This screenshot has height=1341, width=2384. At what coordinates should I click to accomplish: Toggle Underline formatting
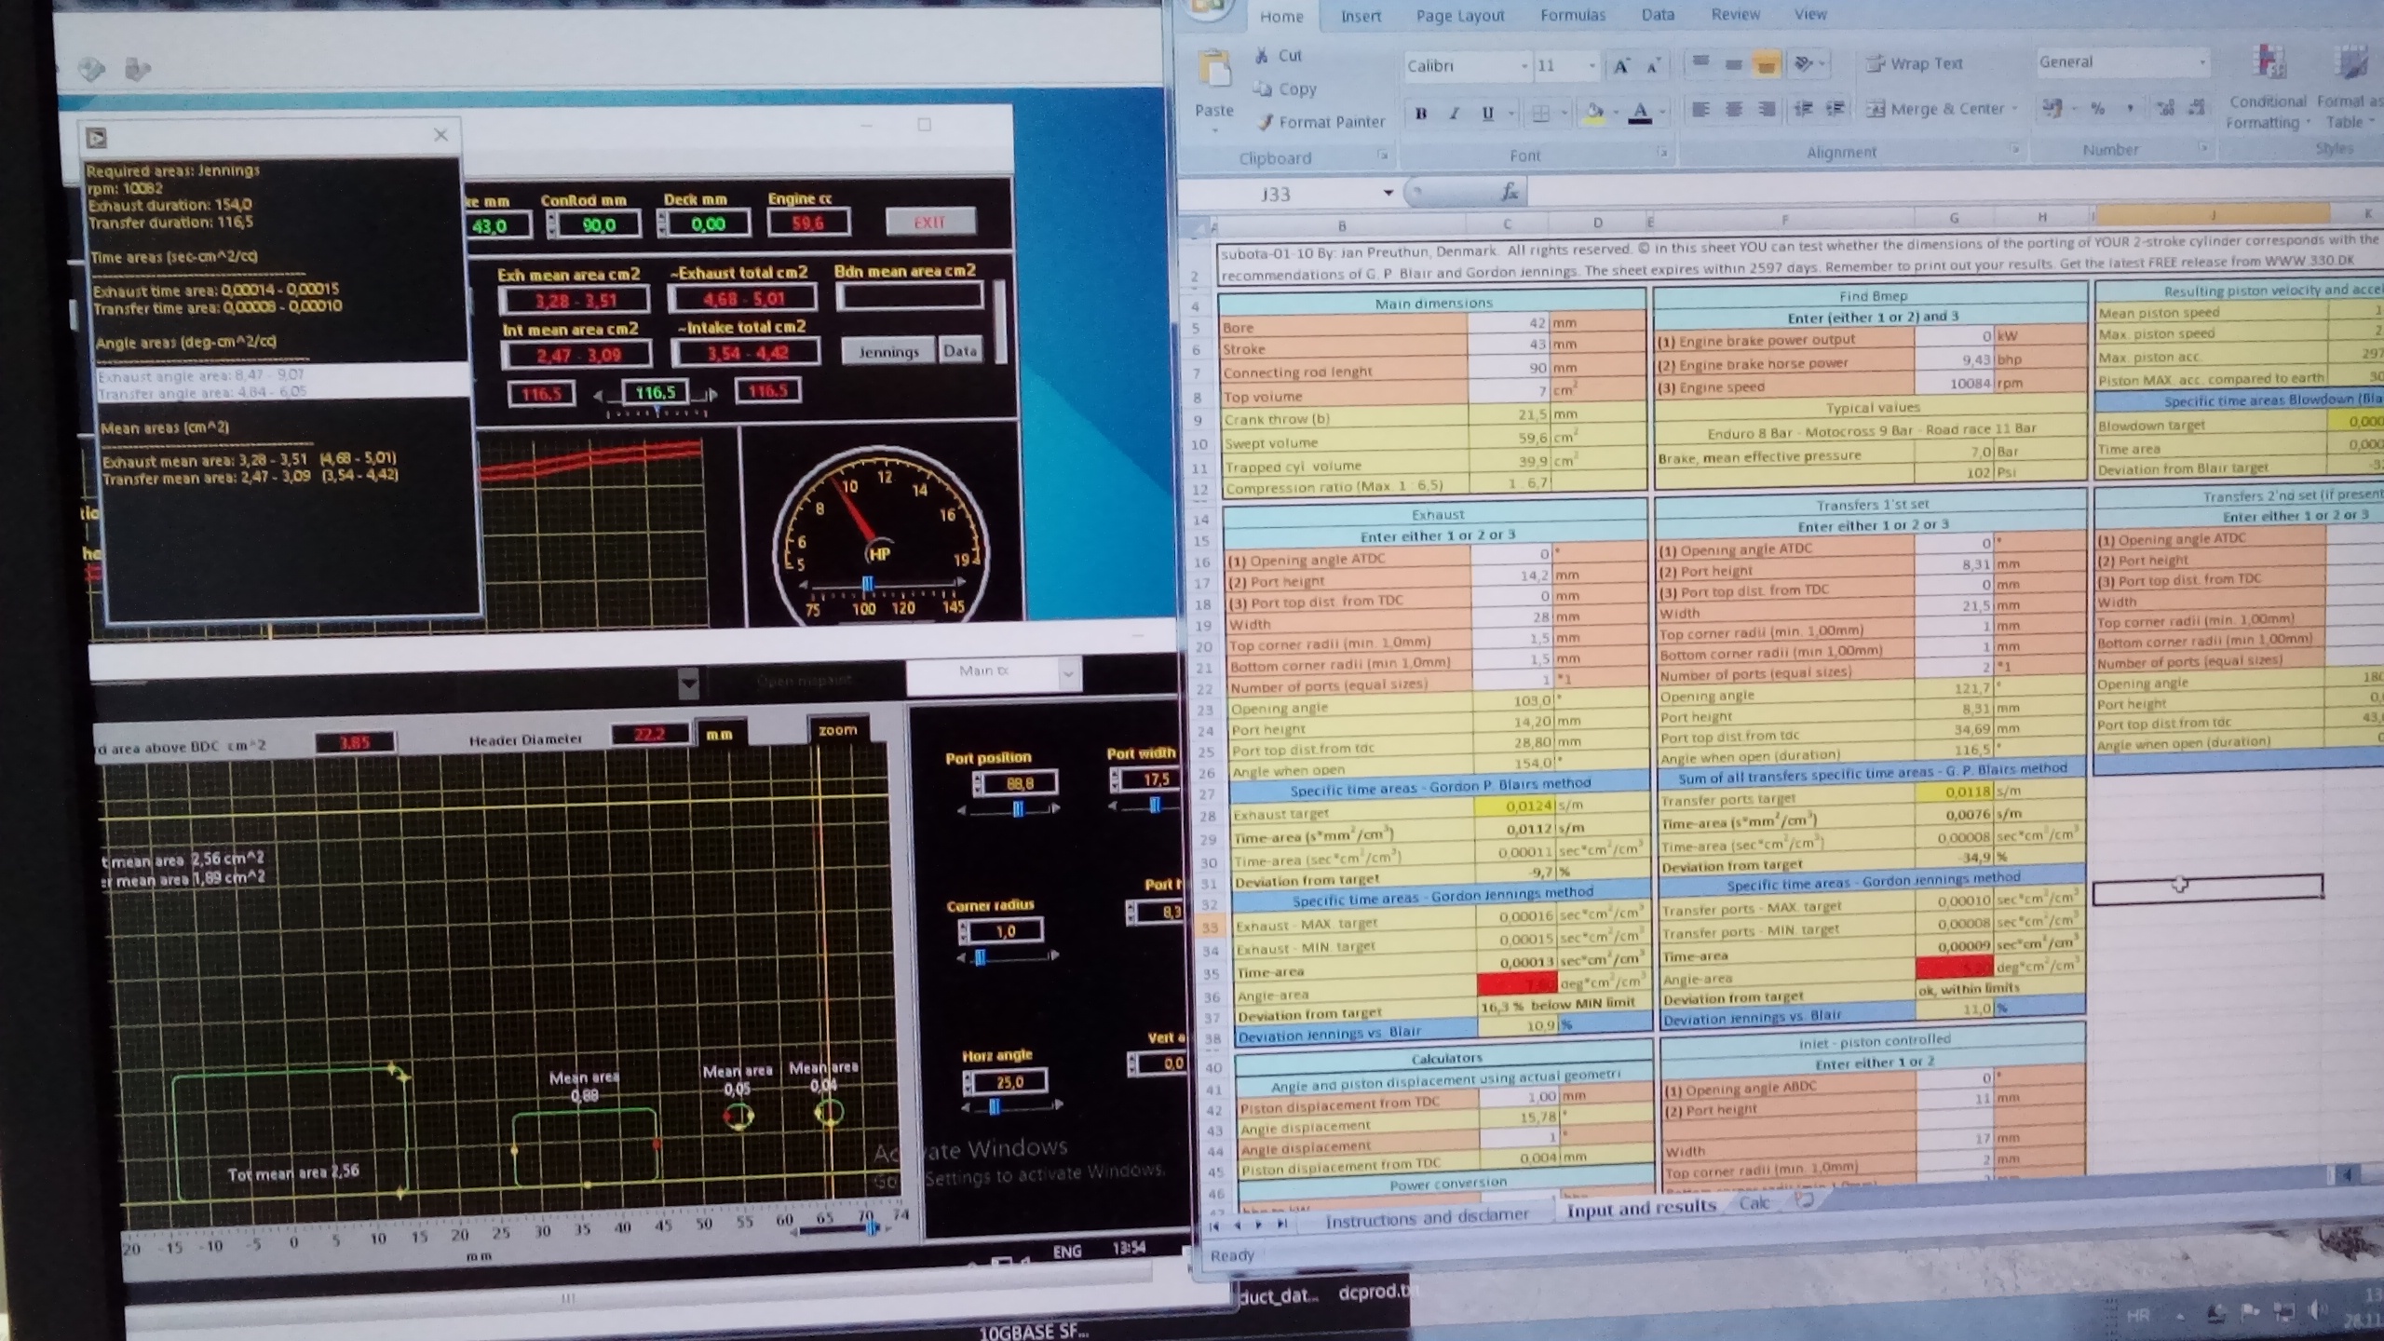pos(1487,114)
